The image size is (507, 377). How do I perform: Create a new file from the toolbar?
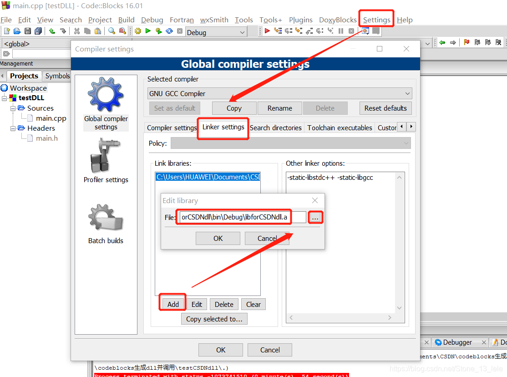coord(7,31)
